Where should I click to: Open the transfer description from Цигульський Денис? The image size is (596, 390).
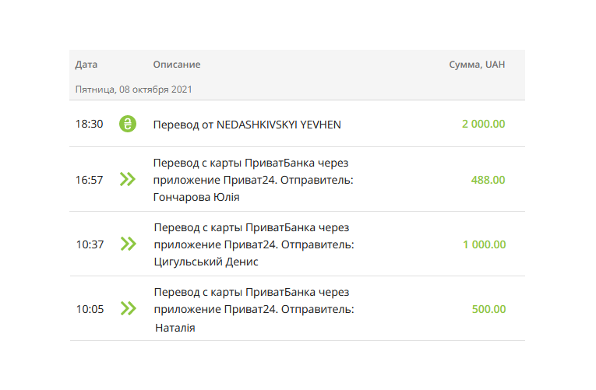pyautogui.click(x=254, y=244)
